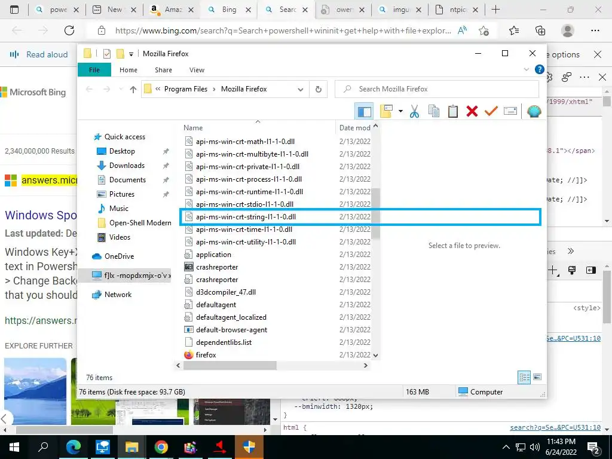Click the orange checkmark Properties icon
This screenshot has height=459, width=612.
pos(491,111)
